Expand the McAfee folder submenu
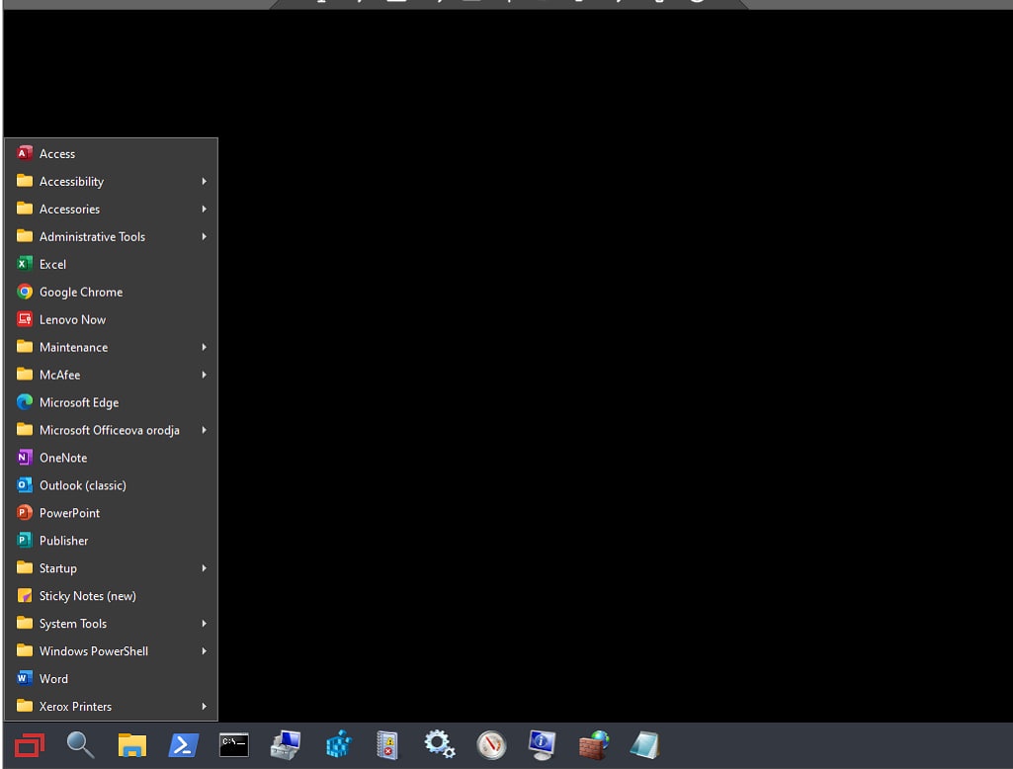The height and width of the screenshot is (769, 1013). (111, 375)
